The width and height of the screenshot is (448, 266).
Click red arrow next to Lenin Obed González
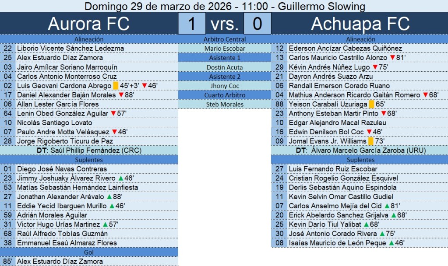[x=113, y=114]
